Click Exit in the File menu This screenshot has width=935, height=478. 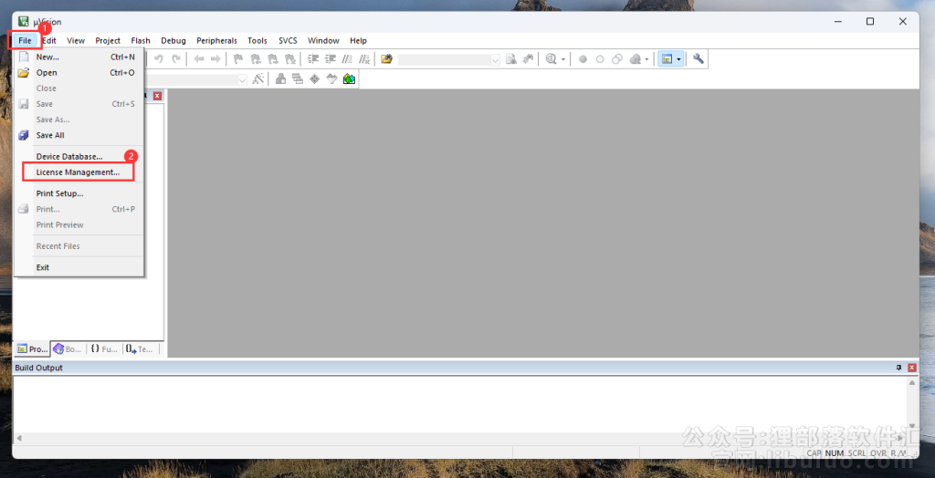pos(43,267)
